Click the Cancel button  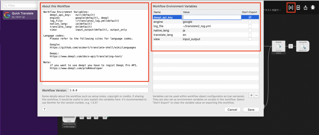click(x=232, y=109)
